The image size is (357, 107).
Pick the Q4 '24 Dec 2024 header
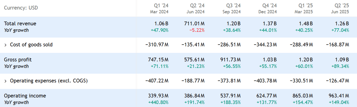coord(268,8)
